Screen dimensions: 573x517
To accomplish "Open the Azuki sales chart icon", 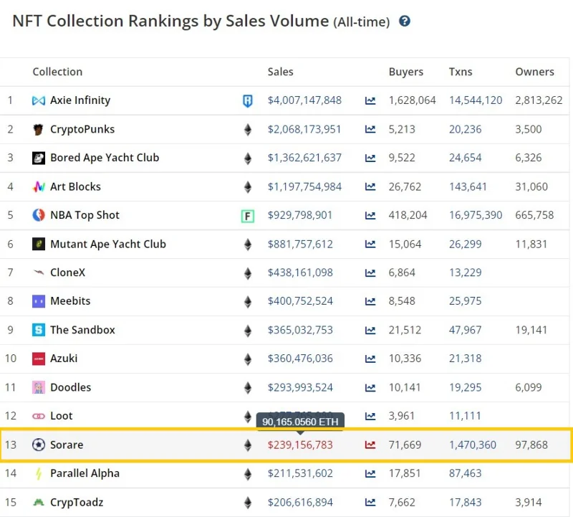I will [x=370, y=359].
